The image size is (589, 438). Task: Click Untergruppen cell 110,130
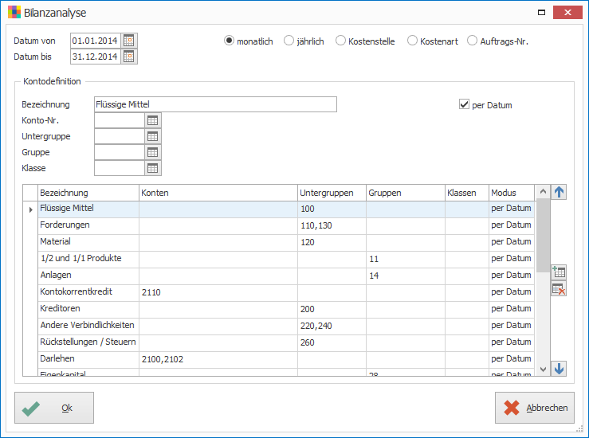click(332, 226)
